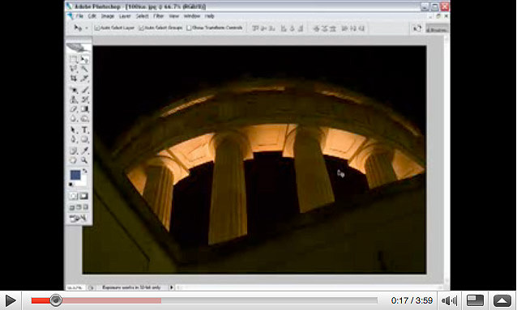Open the Filter menu
Screen dimensions: 517x310
159,16
